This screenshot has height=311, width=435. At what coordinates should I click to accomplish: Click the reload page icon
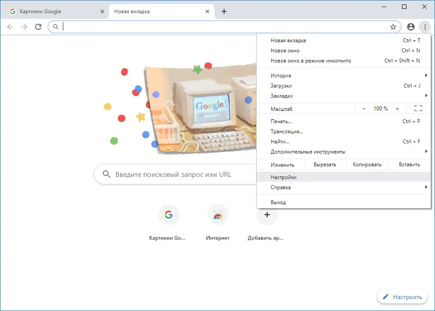click(38, 27)
